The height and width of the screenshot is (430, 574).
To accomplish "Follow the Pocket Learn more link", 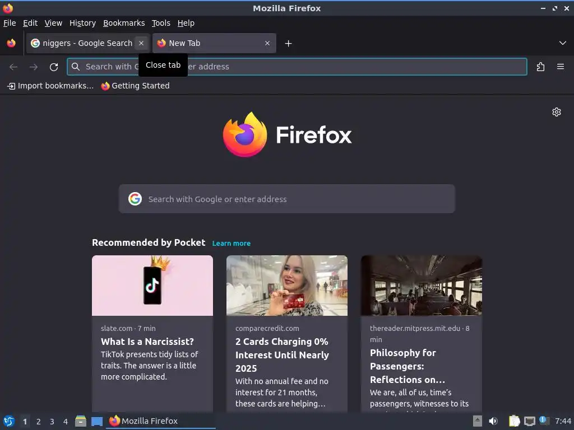I will click(232, 244).
